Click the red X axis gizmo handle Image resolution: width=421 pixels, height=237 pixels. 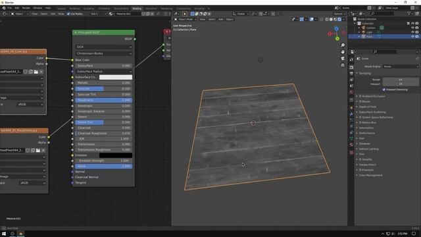[330, 34]
